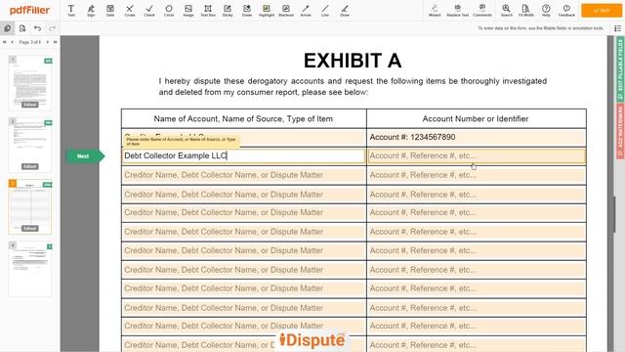Viewport: 625px width, 352px height.
Task: Open the Add Fillable Fields side tab
Action: point(620,68)
